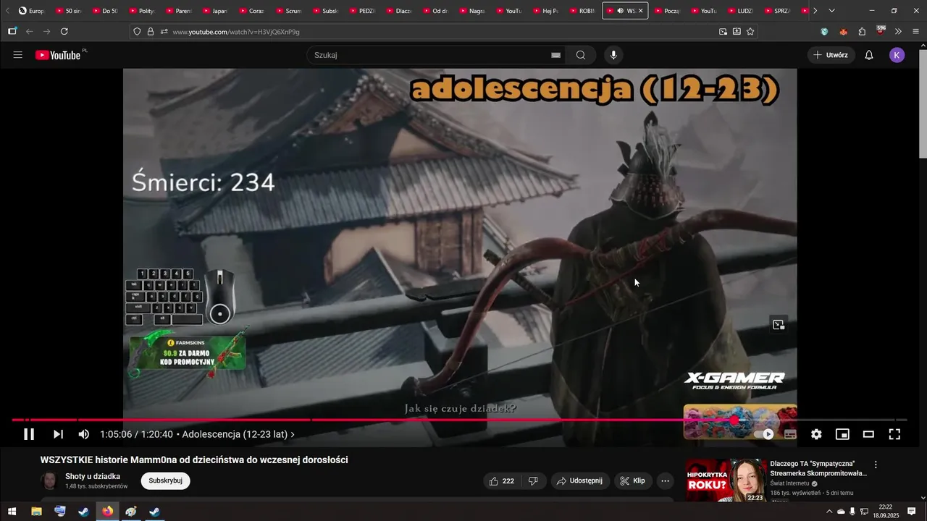Viewport: 927px width, 521px height.
Task: Close the current WS tab
Action: 640,11
